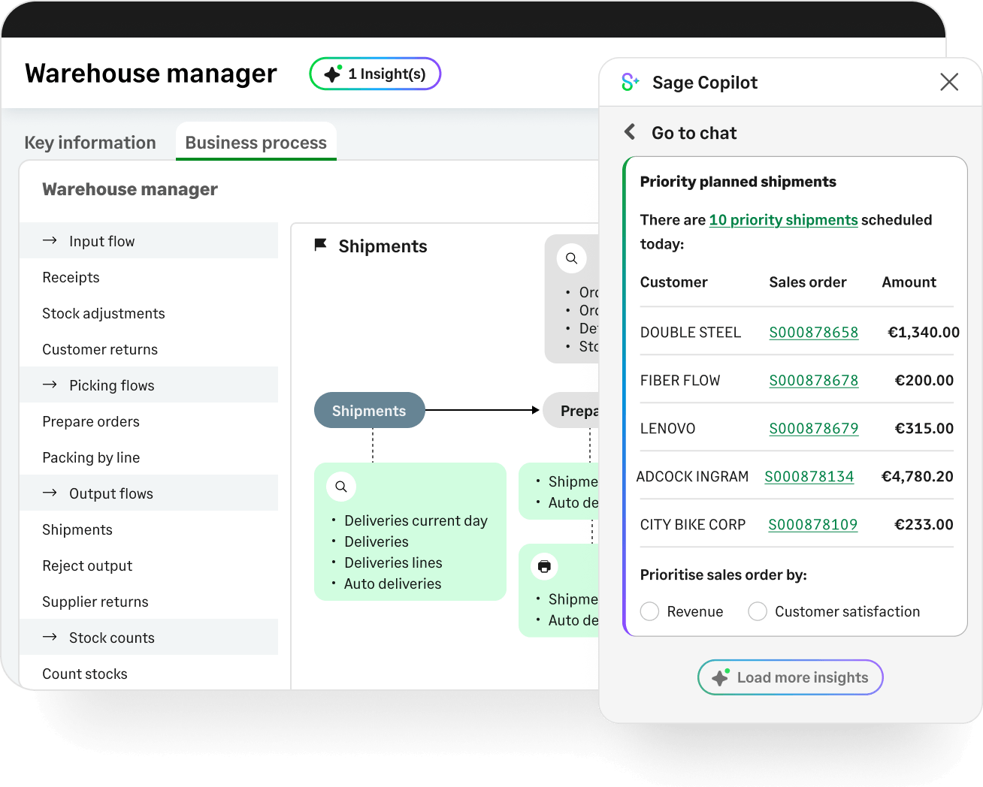Click the arrow icon beside Output flows
Viewport: 983px width, 787px height.
(50, 493)
